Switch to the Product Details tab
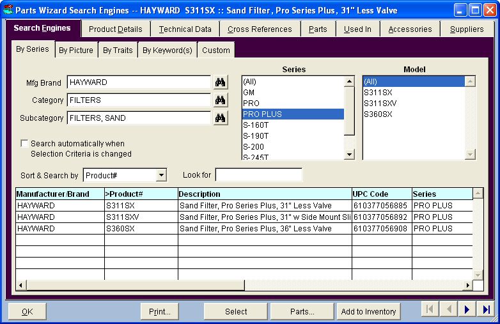This screenshot has height=324, width=500. tap(116, 29)
